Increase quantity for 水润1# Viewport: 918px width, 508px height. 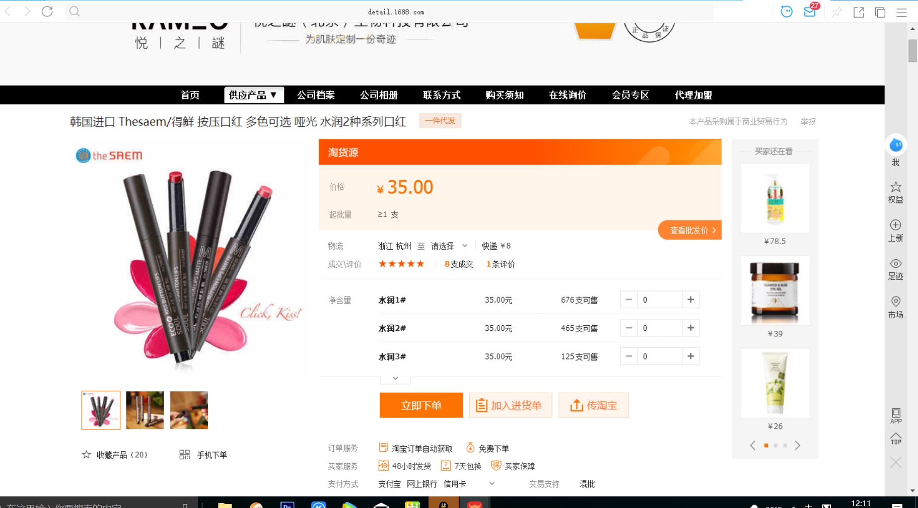pos(690,300)
